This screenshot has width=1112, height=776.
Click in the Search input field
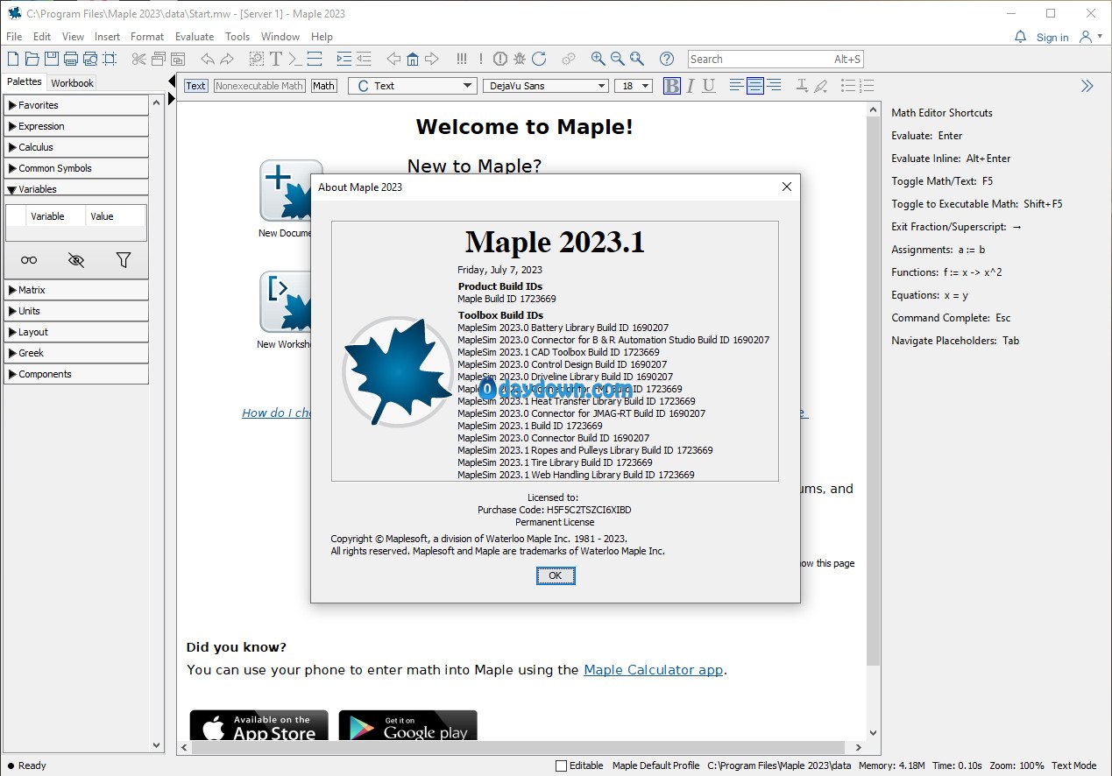coord(759,60)
